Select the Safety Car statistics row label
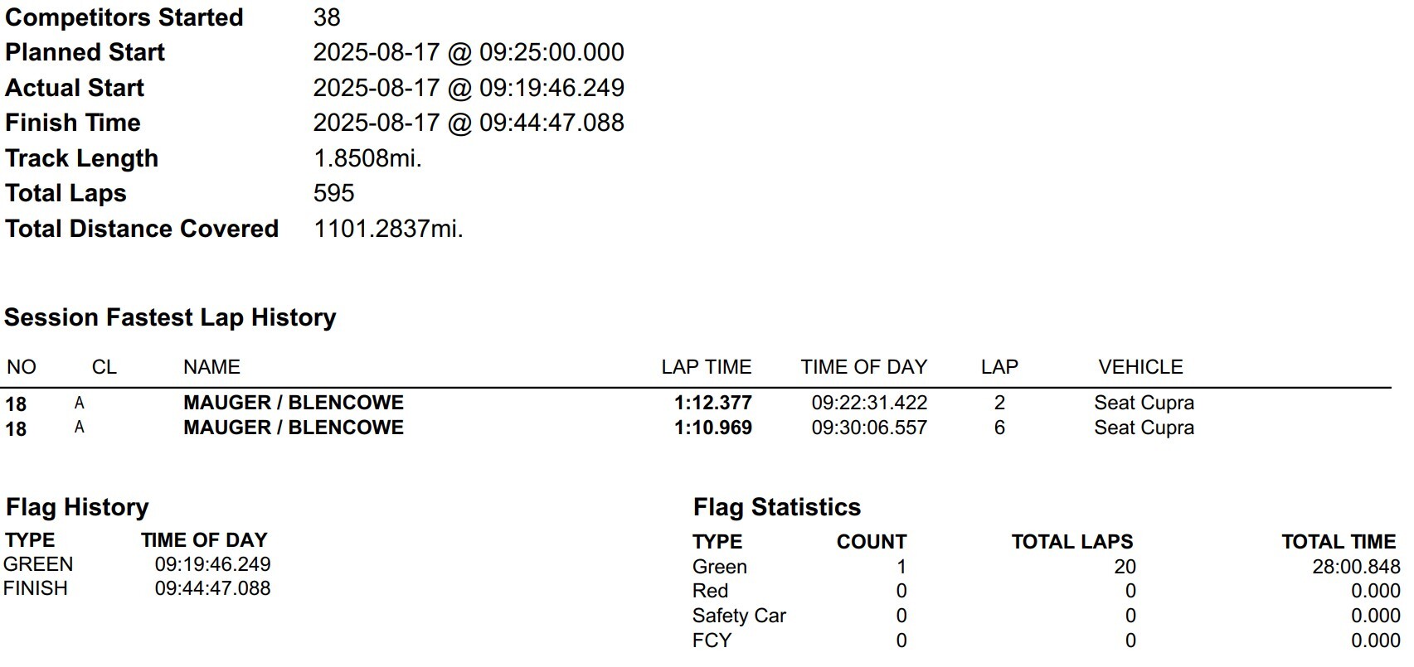Image resolution: width=1414 pixels, height=667 pixels. click(739, 616)
